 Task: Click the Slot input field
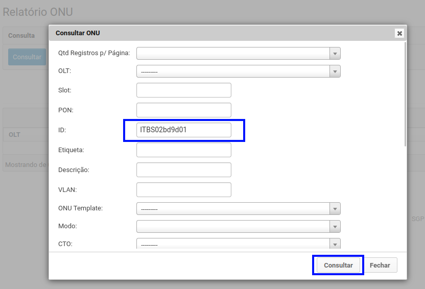(x=183, y=90)
